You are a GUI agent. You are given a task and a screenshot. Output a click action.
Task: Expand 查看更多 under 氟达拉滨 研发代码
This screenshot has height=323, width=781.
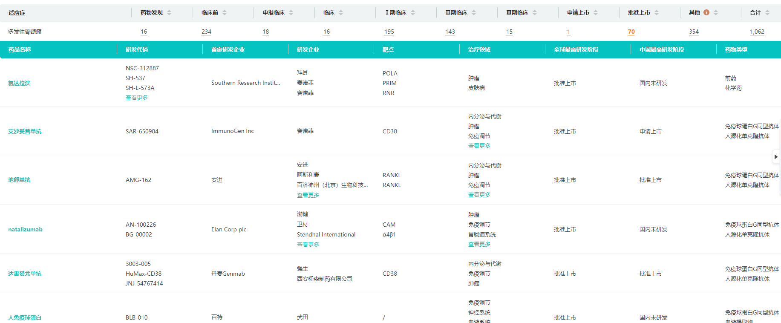(137, 98)
